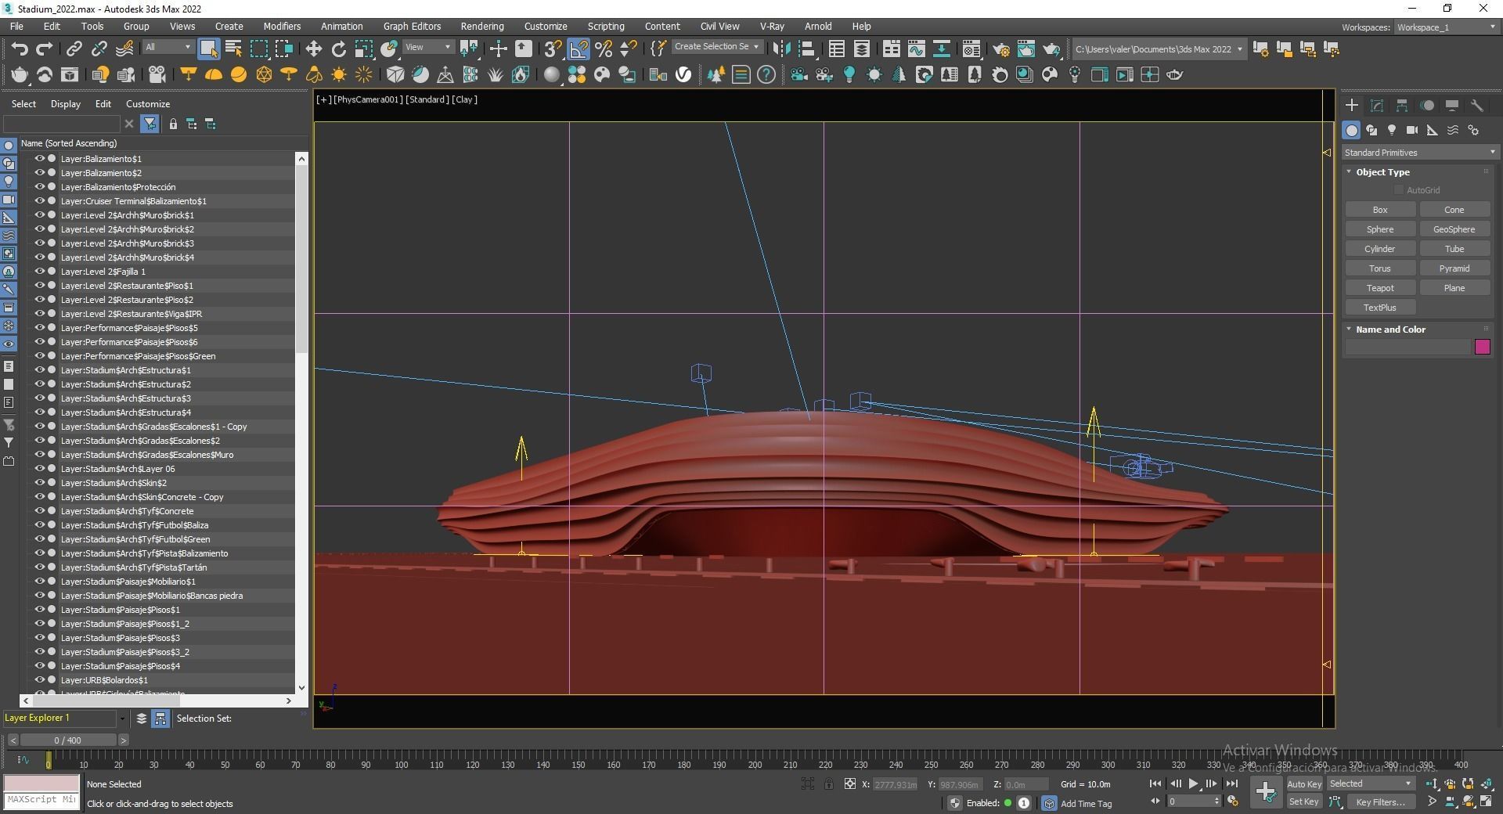Screen dimensions: 1503x814
Task: Collapse the Object Type rollout
Action: click(1382, 172)
